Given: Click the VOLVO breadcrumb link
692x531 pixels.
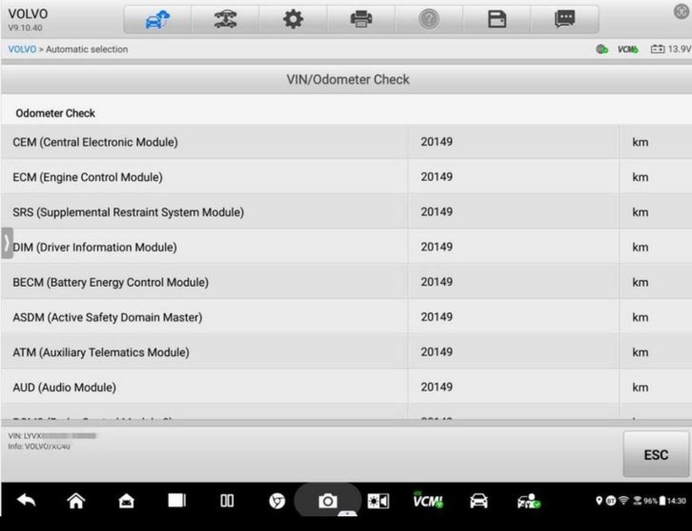Looking at the screenshot, I should (22, 49).
